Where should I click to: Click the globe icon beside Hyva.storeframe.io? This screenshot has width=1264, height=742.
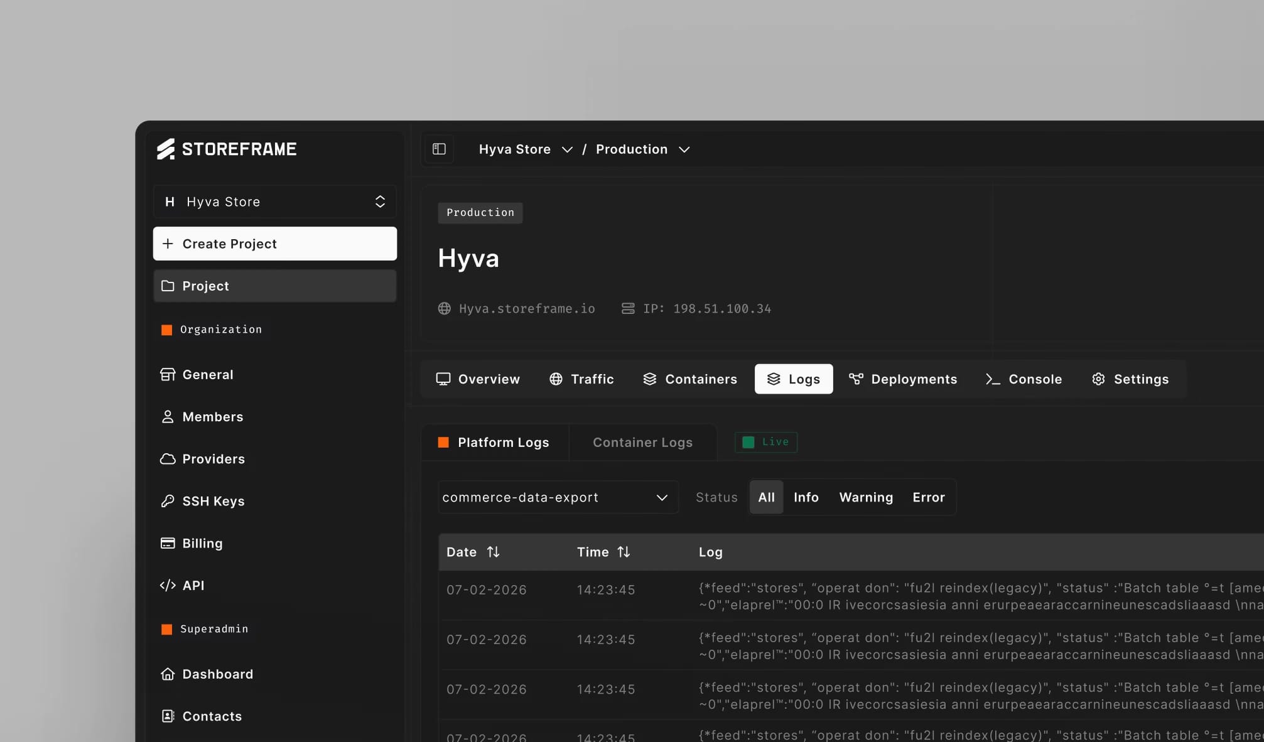(445, 308)
